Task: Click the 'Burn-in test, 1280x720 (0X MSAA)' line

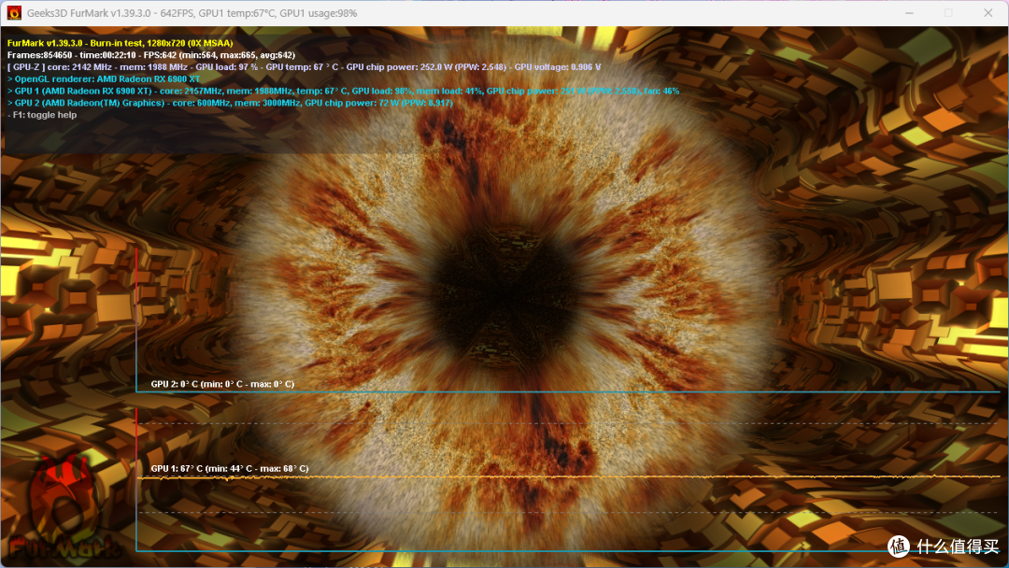Action: point(121,43)
